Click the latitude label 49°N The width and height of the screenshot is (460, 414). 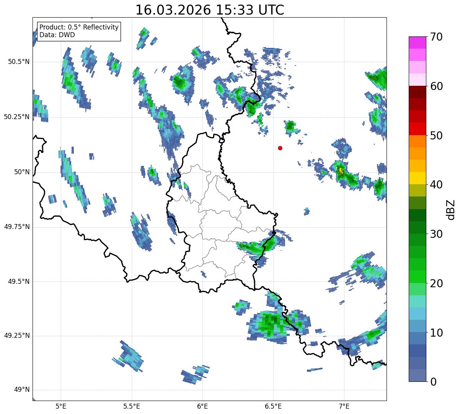pos(21,390)
